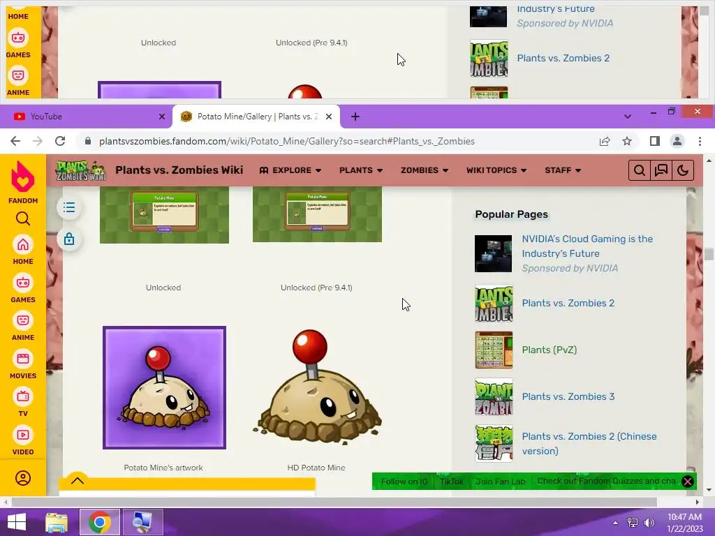Open the Windows Start menu
The height and width of the screenshot is (536, 715).
(x=17, y=522)
